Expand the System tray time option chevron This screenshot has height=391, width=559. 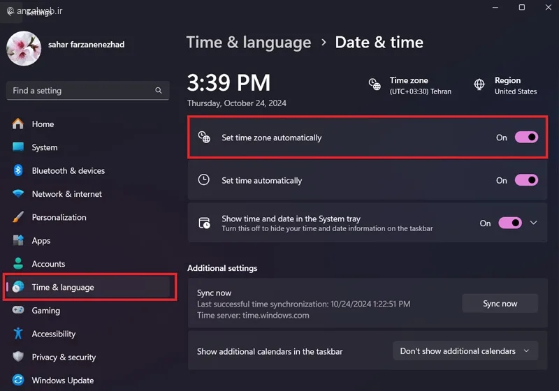pos(534,223)
